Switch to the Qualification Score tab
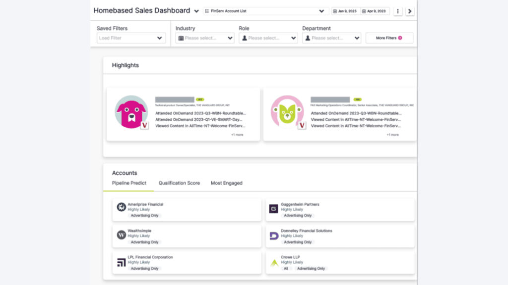508x285 pixels. pos(179,183)
